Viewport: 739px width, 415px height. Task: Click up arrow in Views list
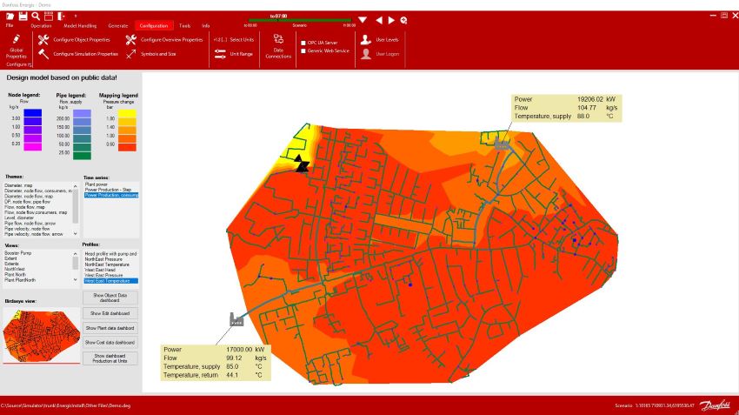(75, 254)
